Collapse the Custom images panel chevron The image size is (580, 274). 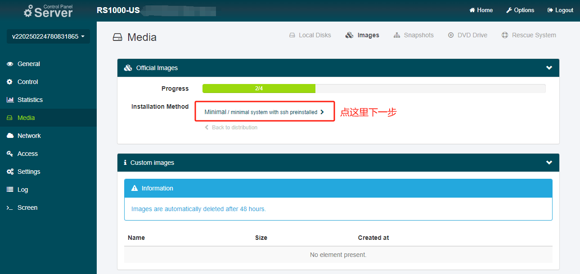(549, 163)
